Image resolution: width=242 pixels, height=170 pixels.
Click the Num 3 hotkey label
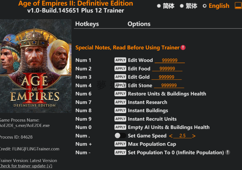coord(83,77)
